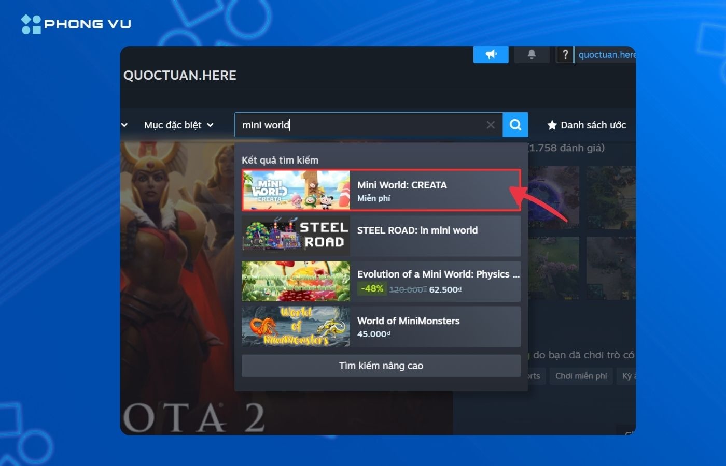Image resolution: width=726 pixels, height=466 pixels.
Task: Click the Chơi miễn phí tag
Action: [581, 376]
